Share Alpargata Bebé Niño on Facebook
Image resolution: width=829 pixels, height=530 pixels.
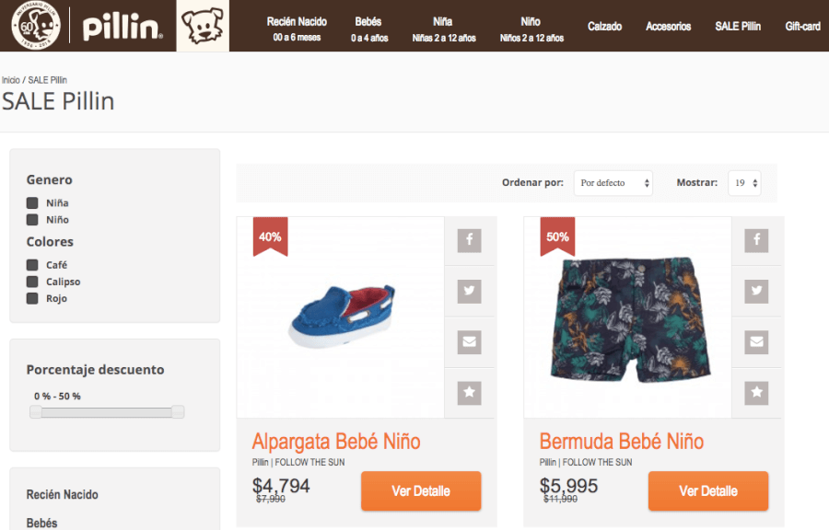click(x=469, y=240)
